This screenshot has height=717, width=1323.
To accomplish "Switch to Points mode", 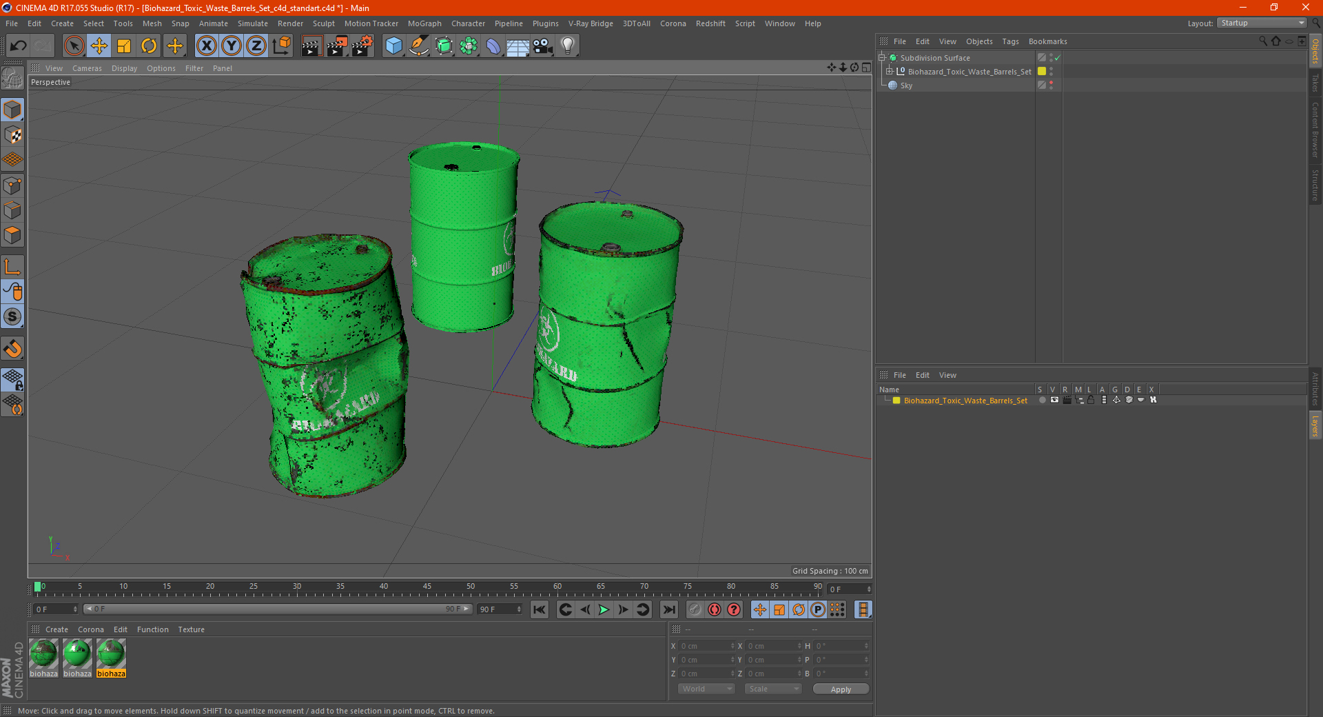I will 12,185.
